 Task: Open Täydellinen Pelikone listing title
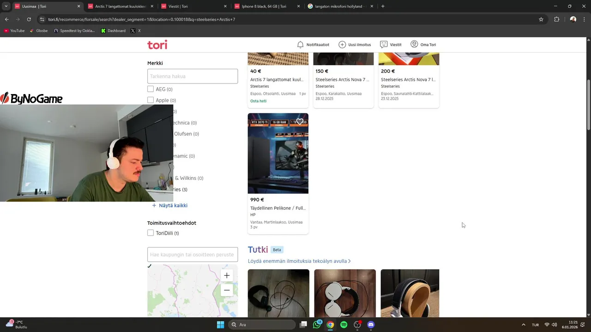278,208
